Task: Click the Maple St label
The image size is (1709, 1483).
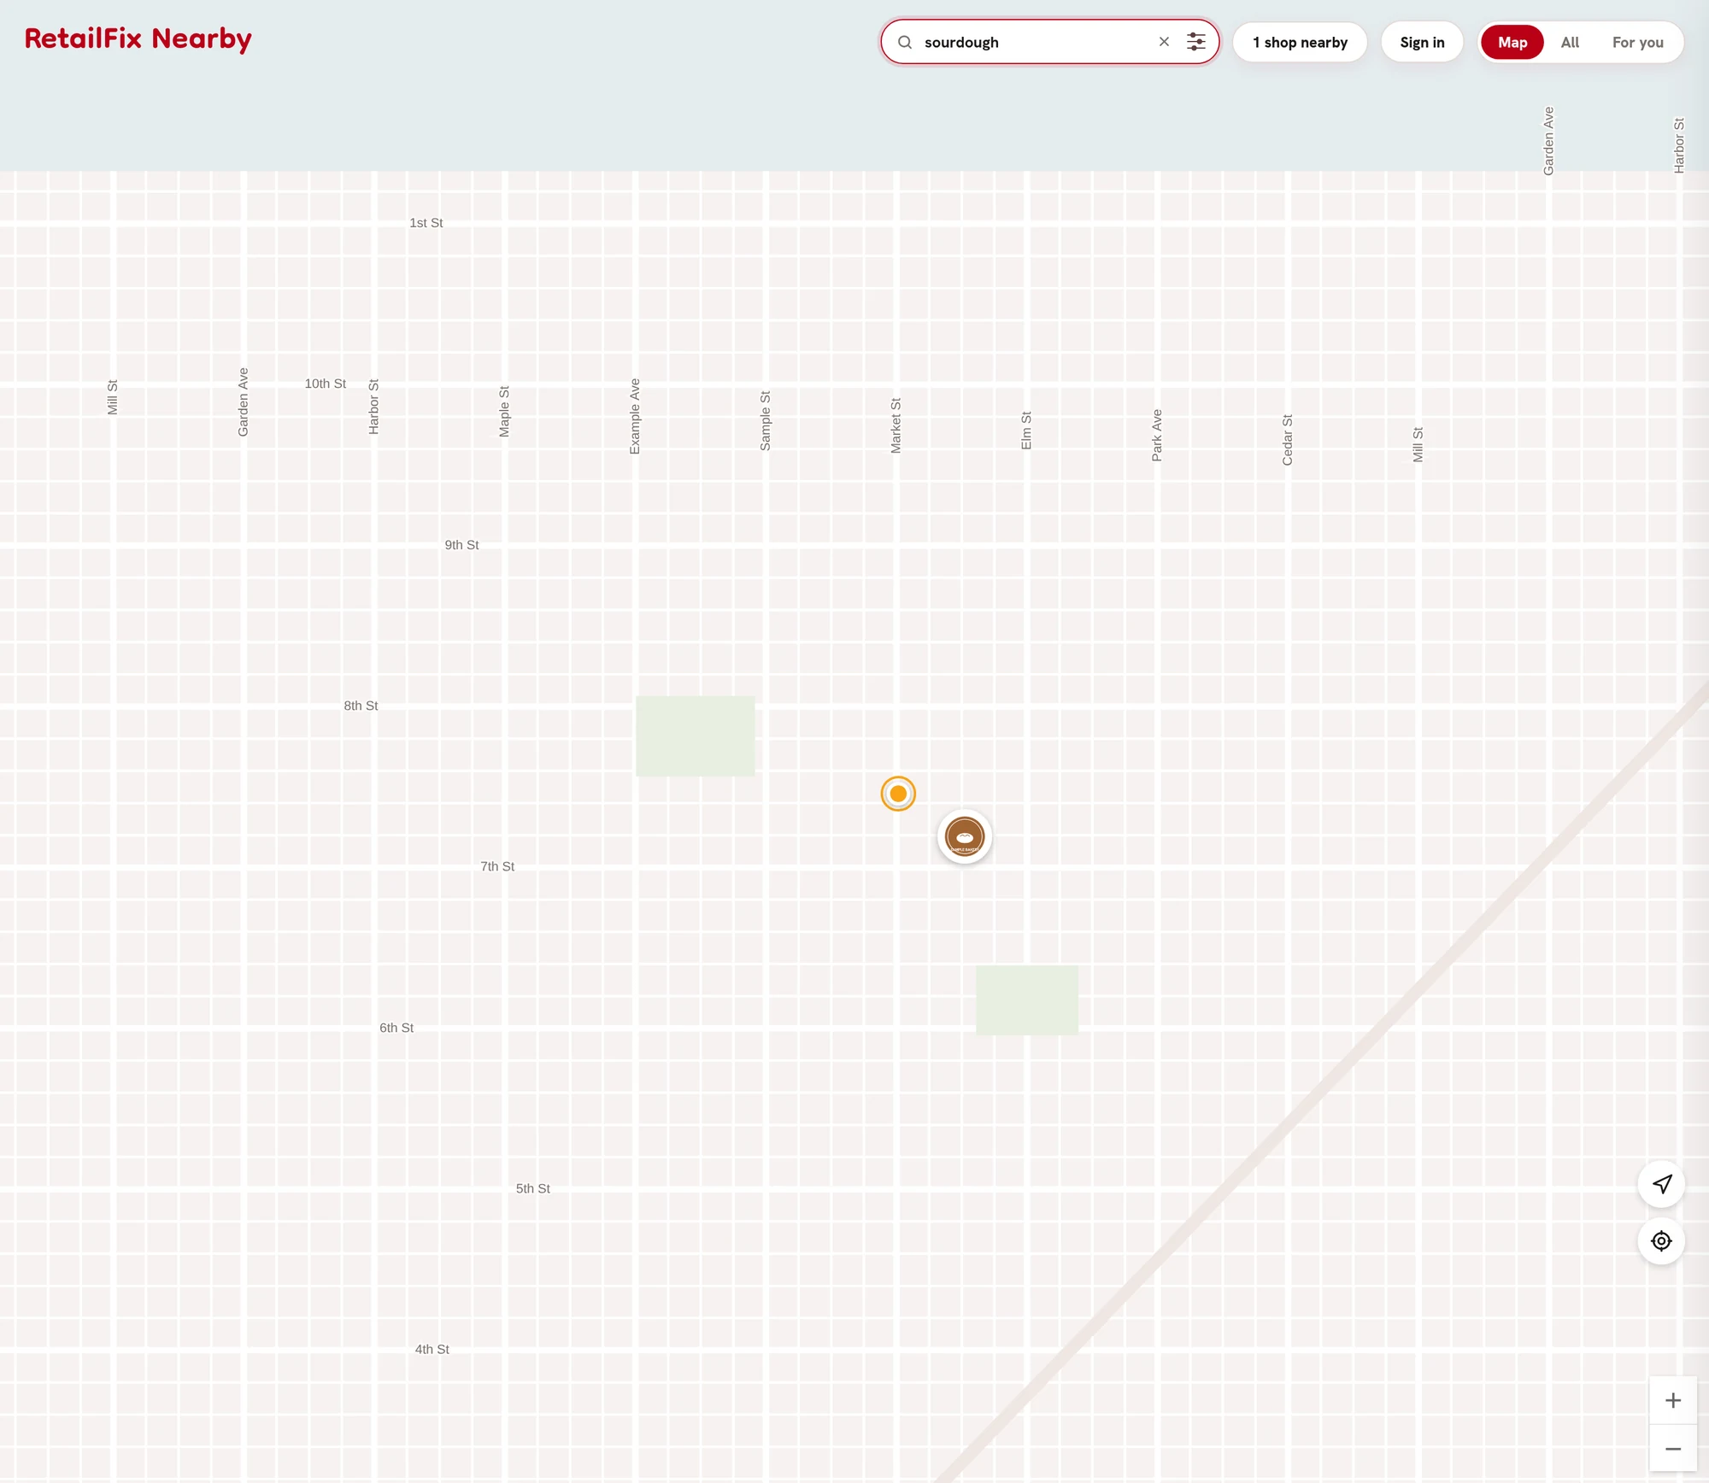Action: [x=504, y=412]
